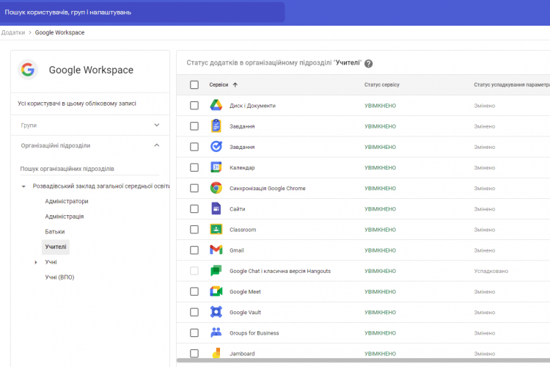Click УВІМКНЕНО status in Gmail row

(x=380, y=250)
